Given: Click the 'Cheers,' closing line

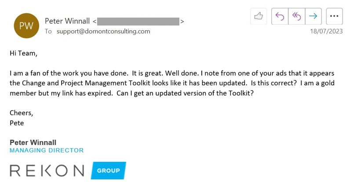Looking at the screenshot, I should (x=21, y=113).
